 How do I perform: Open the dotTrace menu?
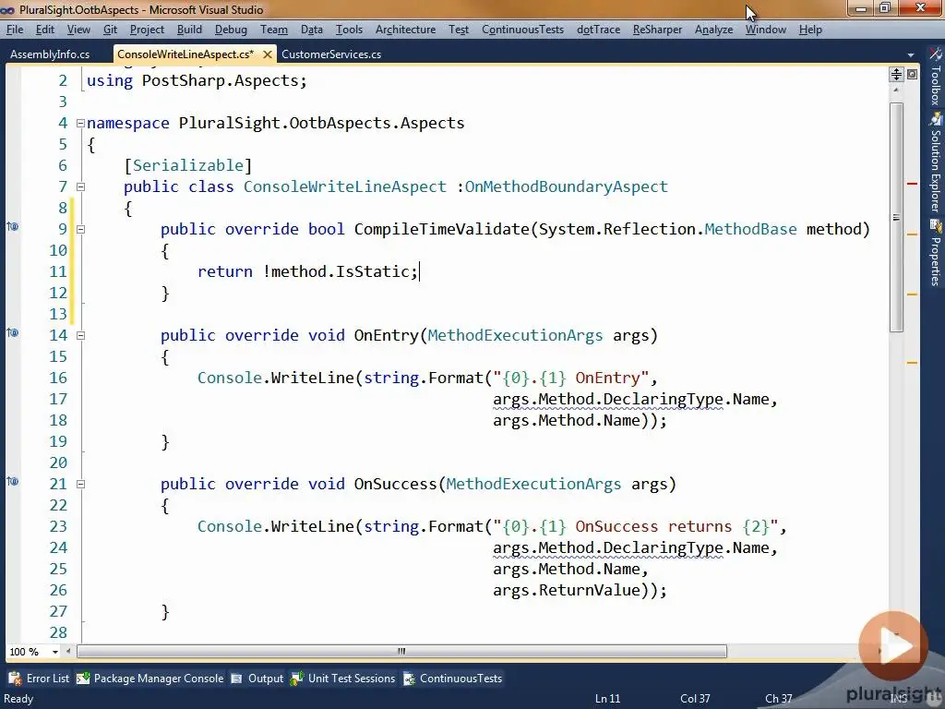(598, 30)
